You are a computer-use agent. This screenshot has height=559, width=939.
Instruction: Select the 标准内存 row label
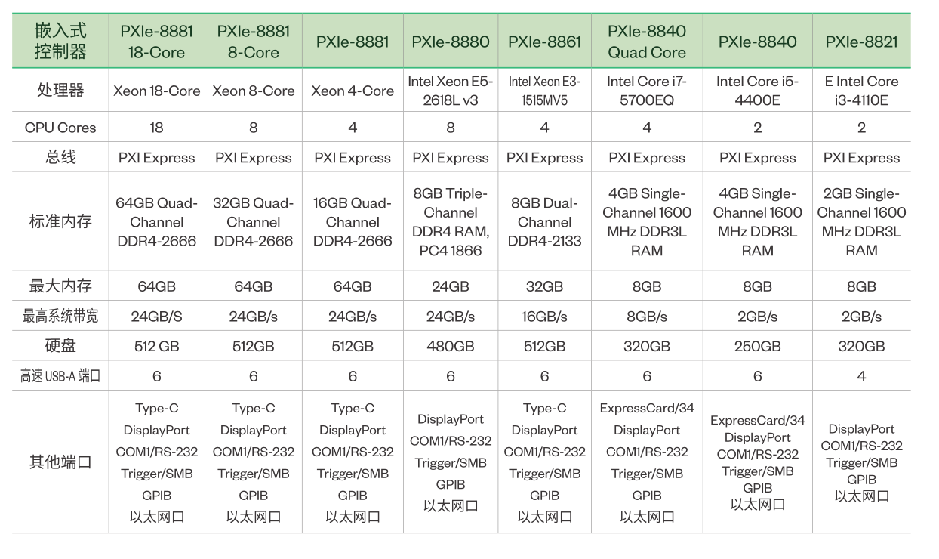click(60, 222)
